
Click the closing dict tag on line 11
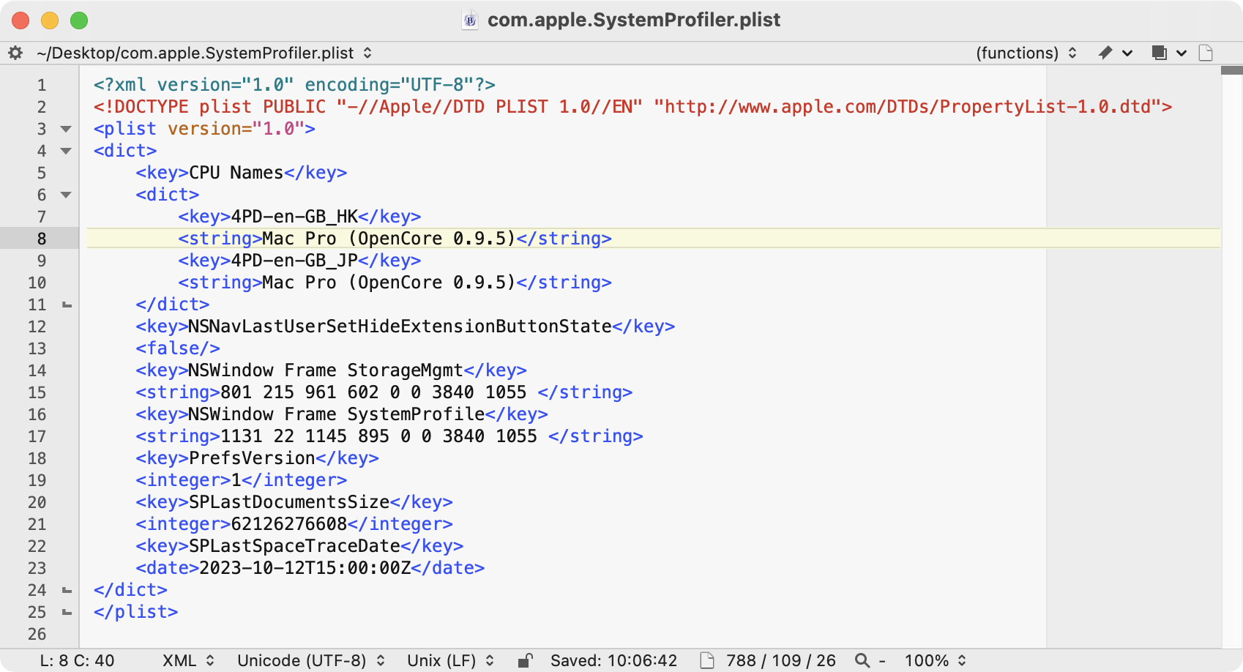[x=173, y=305]
